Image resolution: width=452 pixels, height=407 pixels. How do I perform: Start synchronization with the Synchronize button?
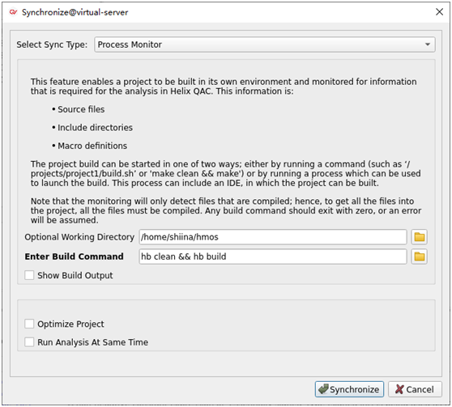click(x=349, y=389)
